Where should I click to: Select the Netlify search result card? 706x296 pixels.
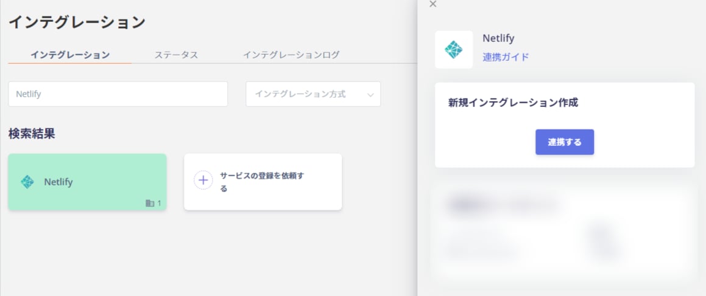point(87,182)
